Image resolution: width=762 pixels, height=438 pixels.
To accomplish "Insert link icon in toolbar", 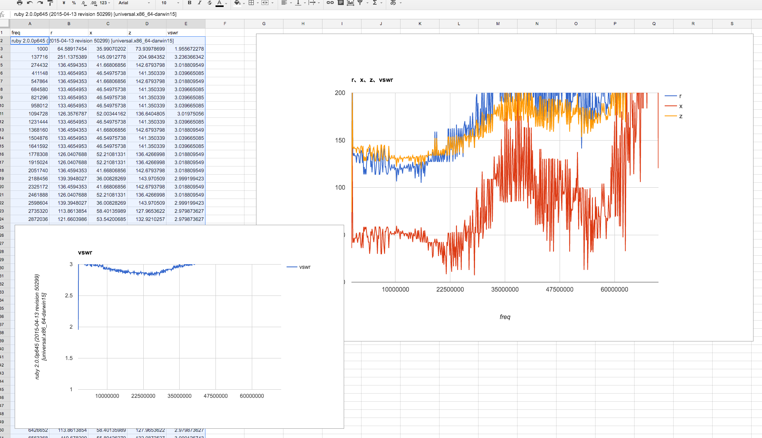I will point(330,3).
